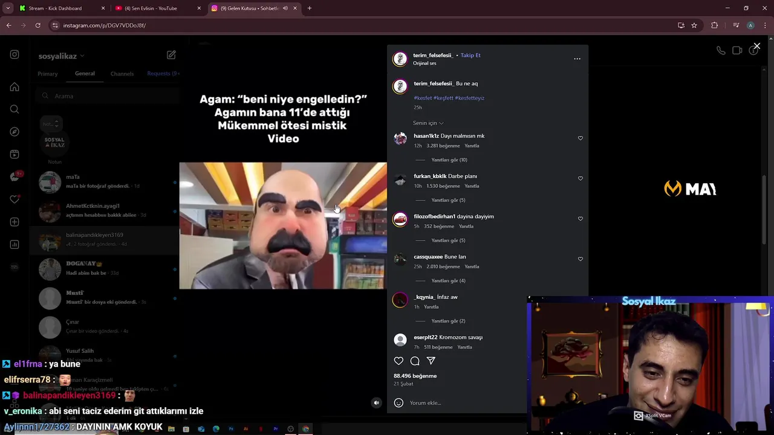774x435 pixels.
Task: Open Chrome profile avatar A
Action: [750, 25]
